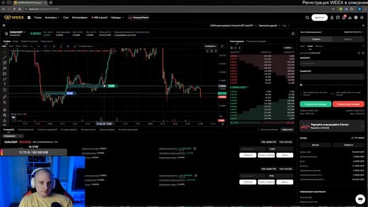
Task: Click the Закрыть все positions button
Action: coord(287,129)
